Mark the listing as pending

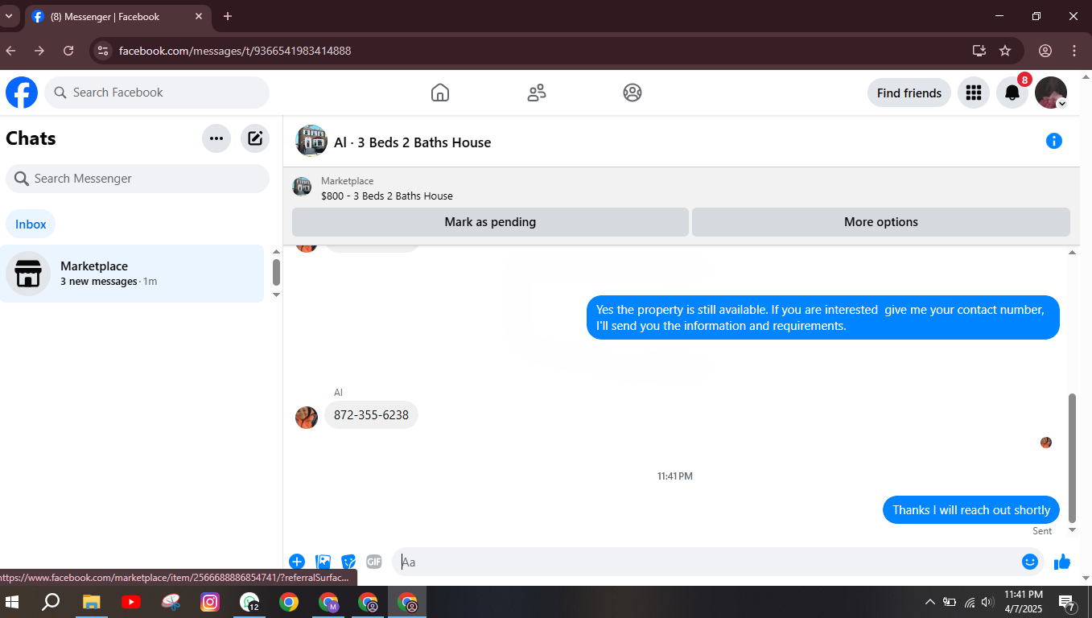click(x=490, y=222)
